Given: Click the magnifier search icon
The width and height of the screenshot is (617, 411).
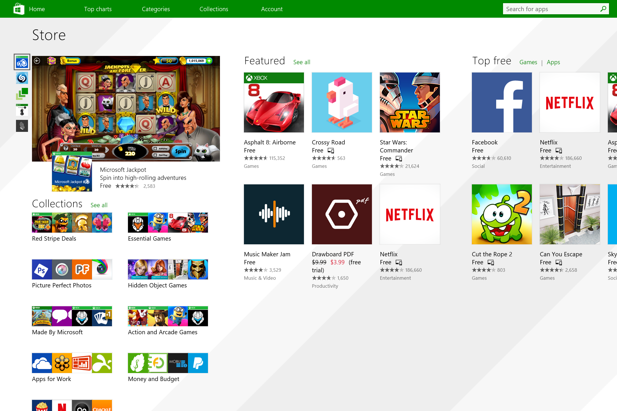Looking at the screenshot, I should [x=603, y=9].
